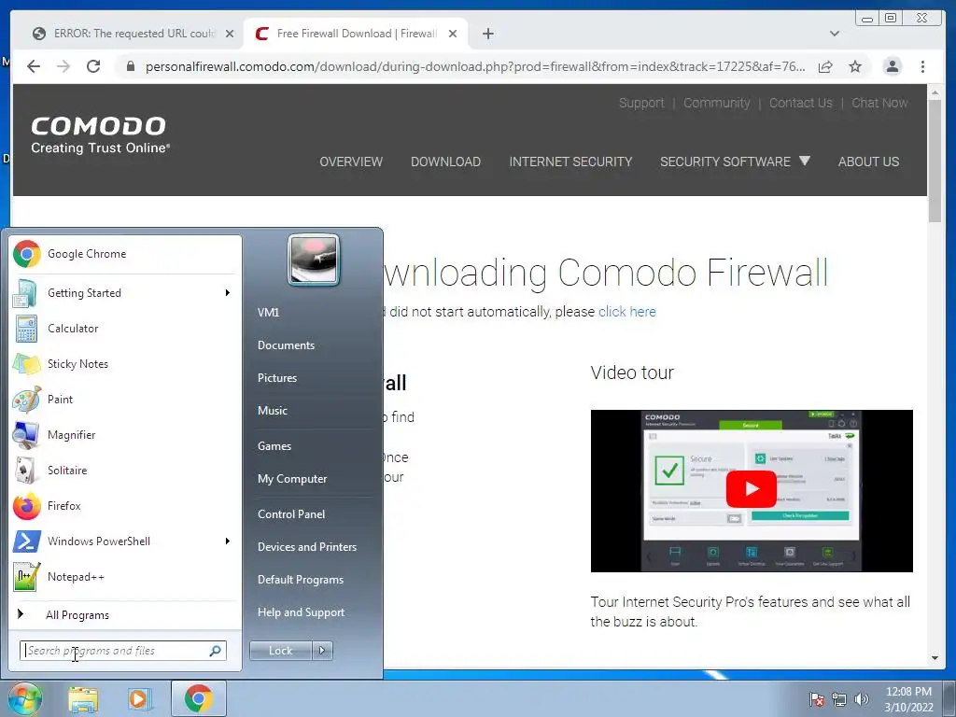This screenshot has height=717, width=956.
Task: Open Games from the Start menu
Action: pos(274,445)
